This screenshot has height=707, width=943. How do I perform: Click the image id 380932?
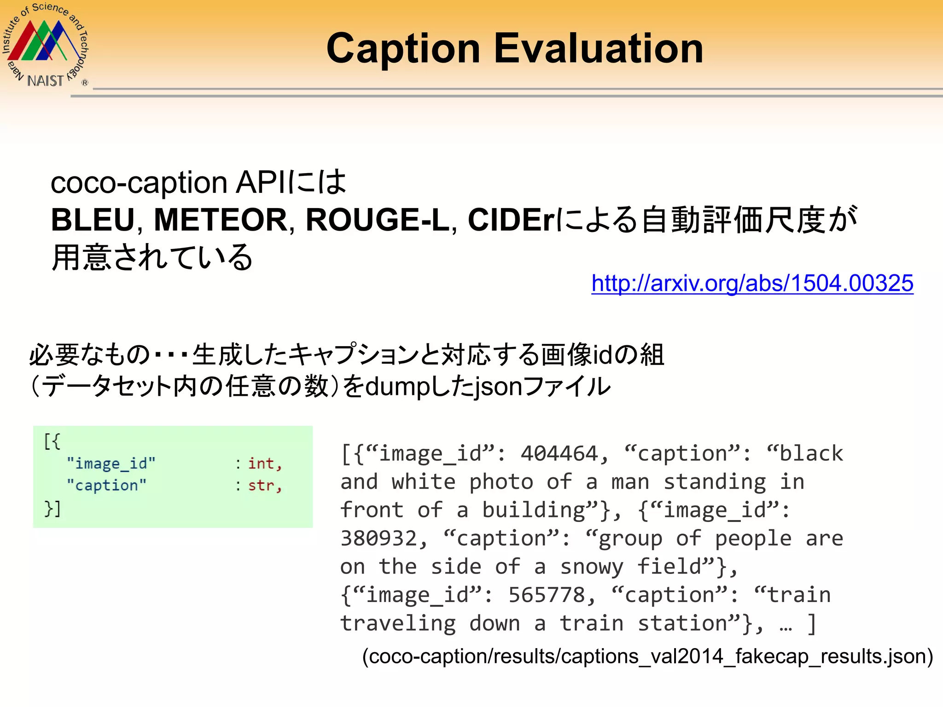click(x=378, y=539)
